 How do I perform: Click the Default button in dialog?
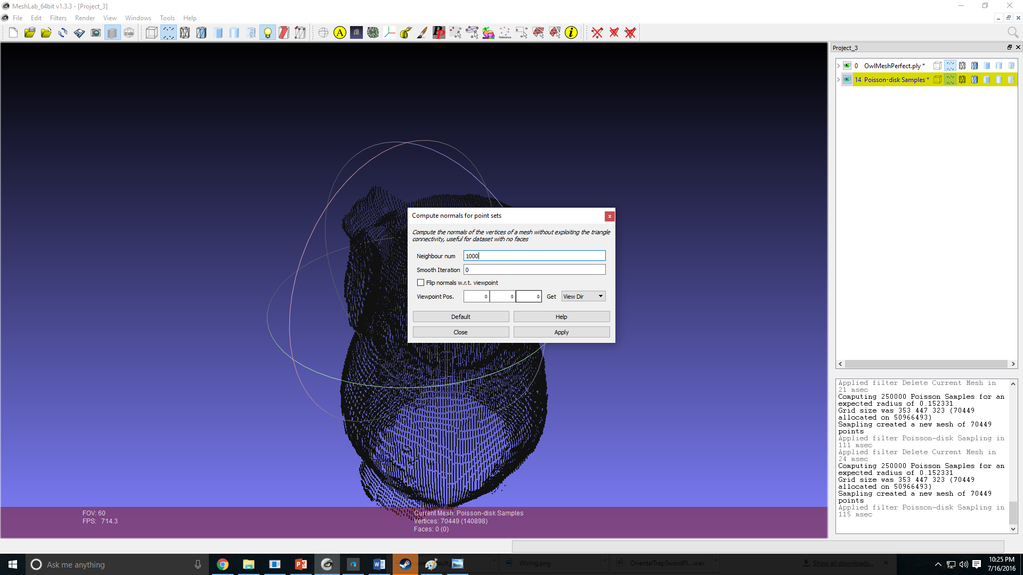(x=461, y=317)
